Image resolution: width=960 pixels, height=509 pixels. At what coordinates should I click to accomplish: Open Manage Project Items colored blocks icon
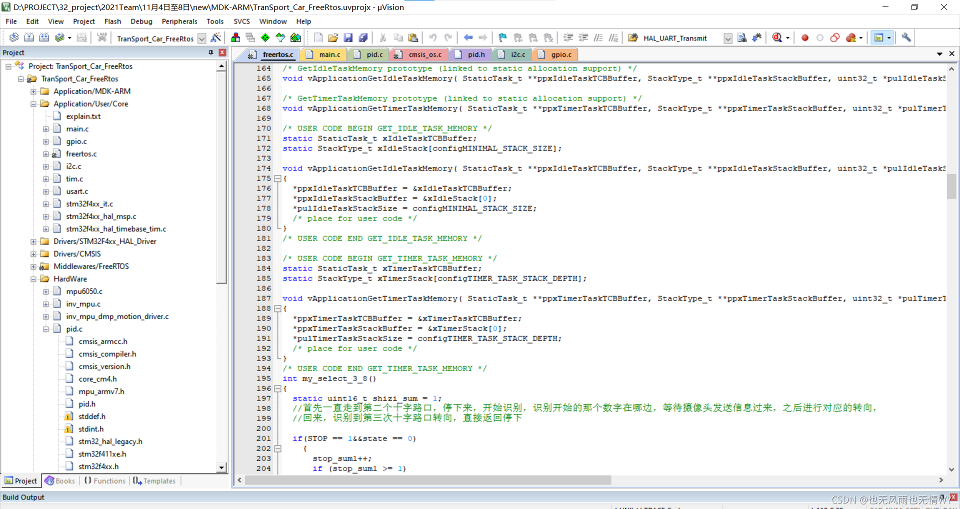(235, 37)
